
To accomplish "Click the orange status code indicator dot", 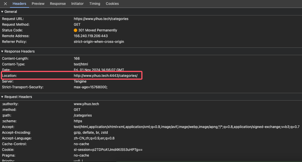I will (x=75, y=30).
